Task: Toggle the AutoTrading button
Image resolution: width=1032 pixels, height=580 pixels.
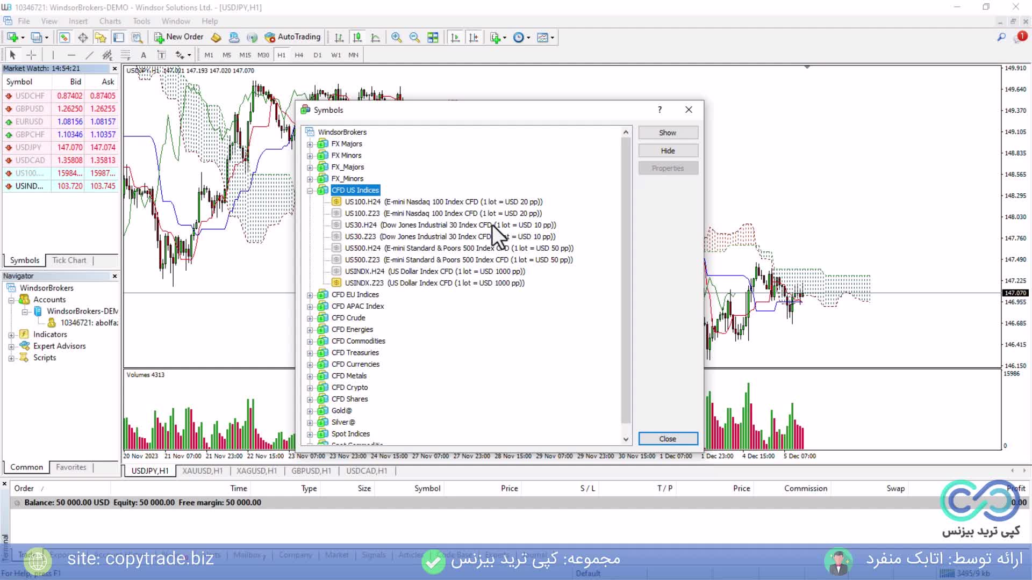Action: click(x=292, y=37)
